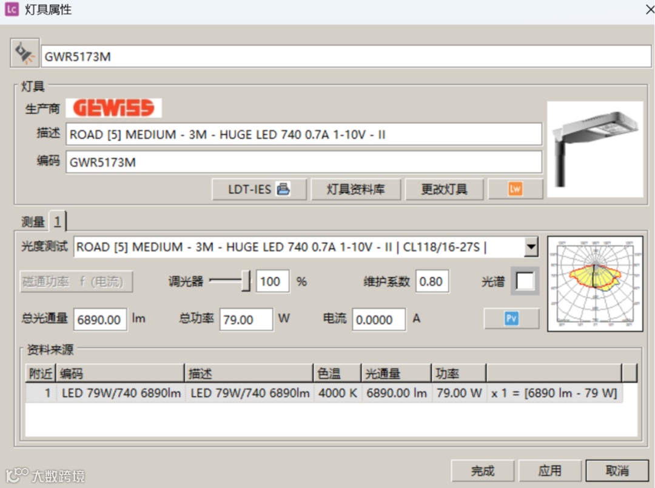Click the 光谱 spectrum color swatch
This screenshot has height=488, width=655.
point(525,281)
